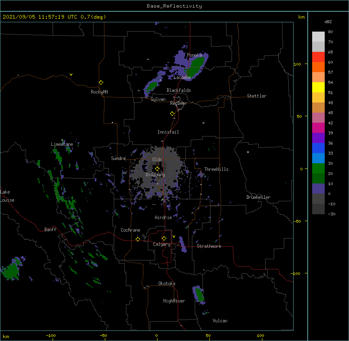
Task: Click the green 20-30 dBZ swatch
Action: [x=318, y=168]
